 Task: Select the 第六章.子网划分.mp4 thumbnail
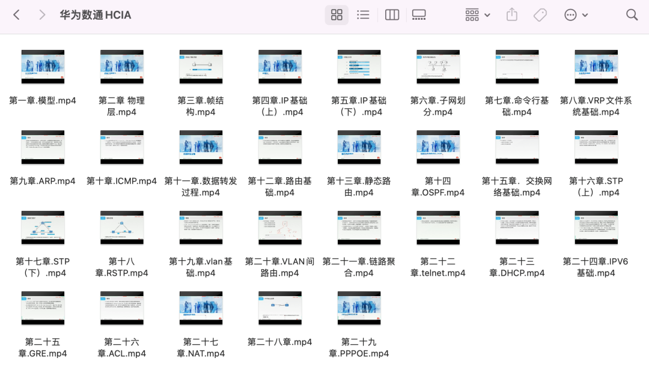click(438, 67)
